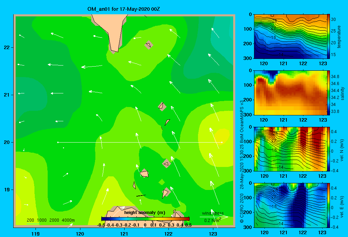Image resolution: width=348 pixels, height=237 pixels.
Task: Click the salinity color scale bar
Action: click(329, 93)
